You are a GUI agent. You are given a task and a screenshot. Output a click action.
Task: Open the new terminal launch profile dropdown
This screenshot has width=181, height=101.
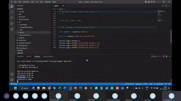(161, 56)
